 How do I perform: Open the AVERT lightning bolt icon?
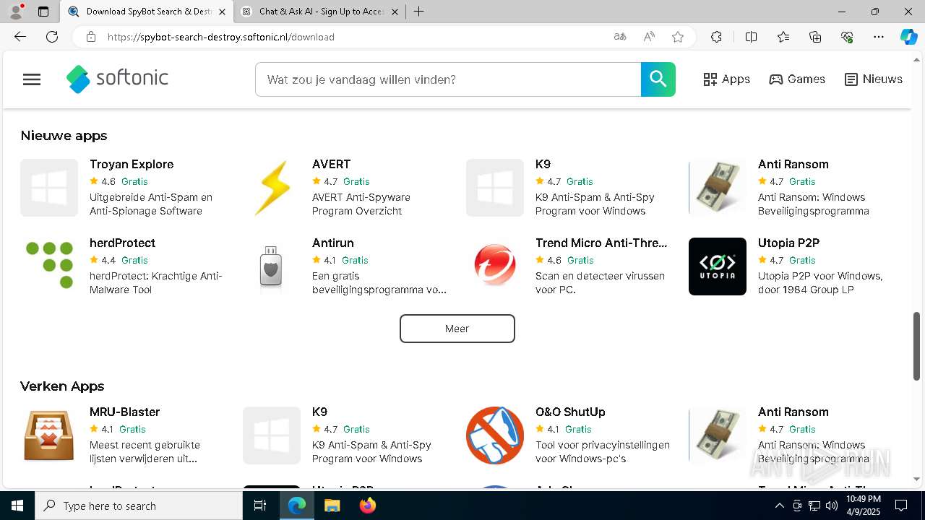[272, 188]
